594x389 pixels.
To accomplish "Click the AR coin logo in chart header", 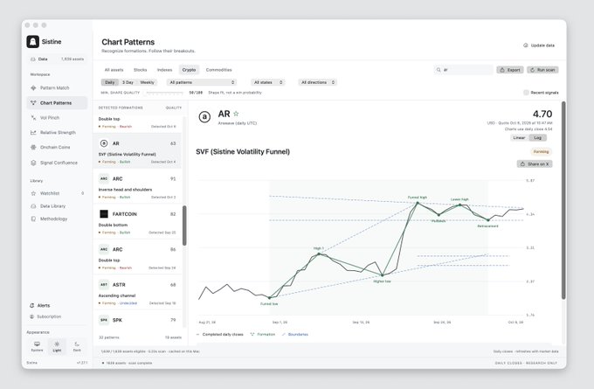I will 204,117.
